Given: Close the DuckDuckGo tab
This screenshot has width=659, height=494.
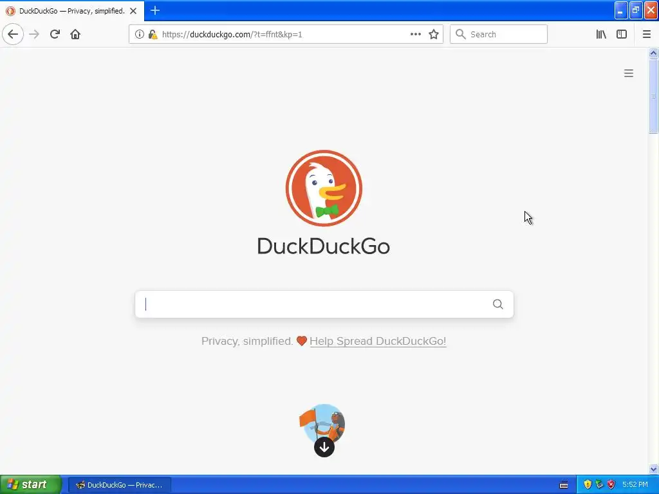Looking at the screenshot, I should (x=133, y=11).
